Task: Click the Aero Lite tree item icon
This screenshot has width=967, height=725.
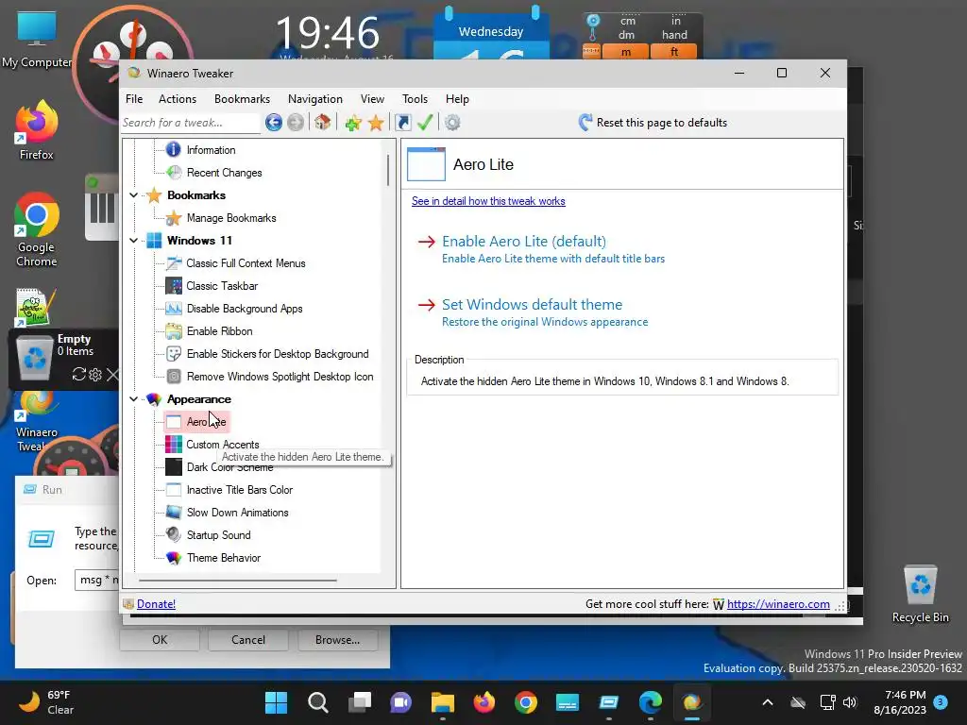Action: 174,422
